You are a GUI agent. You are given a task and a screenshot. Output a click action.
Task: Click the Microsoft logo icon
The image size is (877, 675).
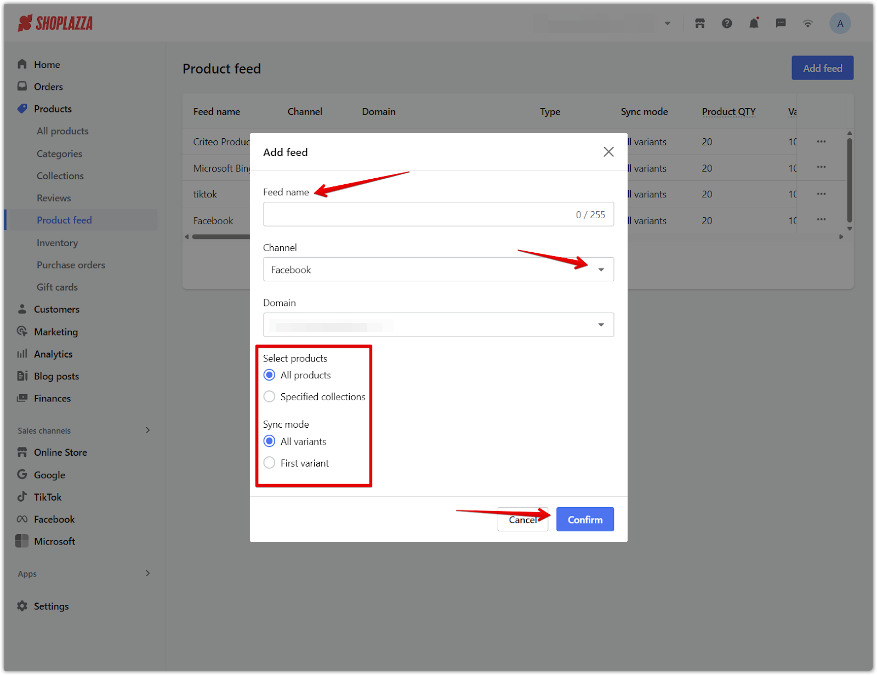[22, 541]
